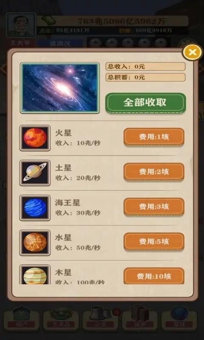Select the red Mars planet icon
The height and width of the screenshot is (340, 204).
(35, 138)
